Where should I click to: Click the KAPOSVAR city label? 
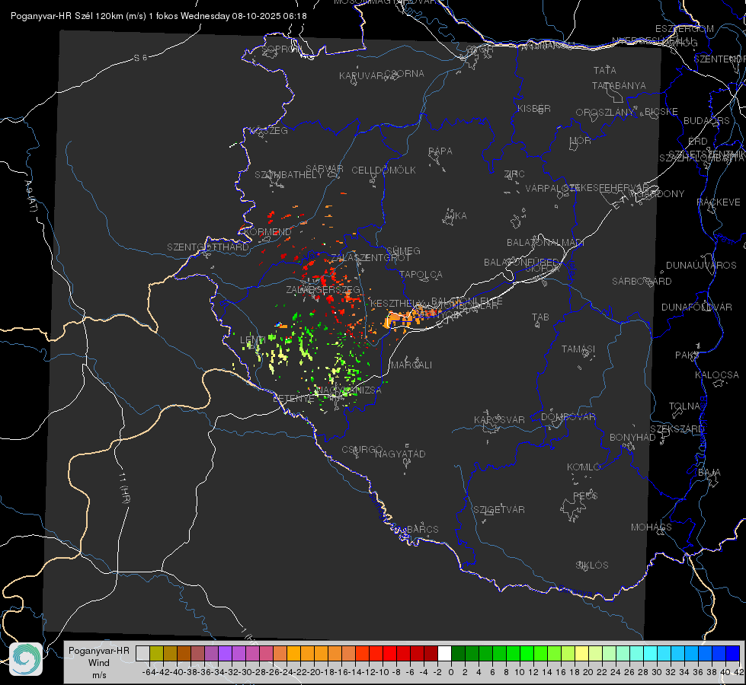[x=499, y=419]
